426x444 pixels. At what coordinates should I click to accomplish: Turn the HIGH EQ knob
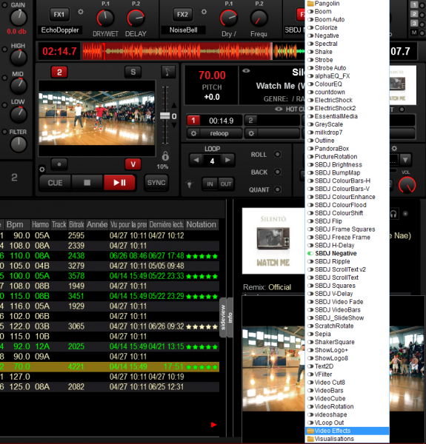[x=19, y=58]
